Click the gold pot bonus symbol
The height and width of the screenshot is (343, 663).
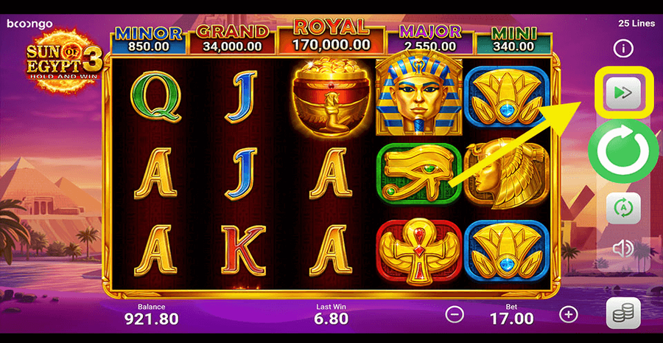(x=331, y=97)
